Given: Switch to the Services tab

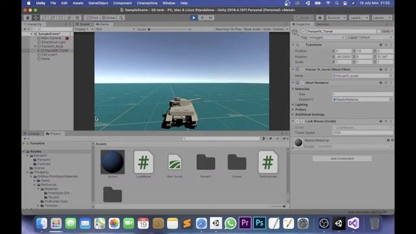Looking at the screenshot, I should coord(322,24).
